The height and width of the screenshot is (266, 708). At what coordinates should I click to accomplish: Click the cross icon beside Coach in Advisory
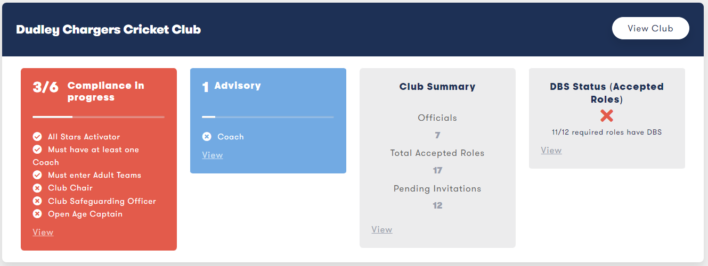pos(207,137)
